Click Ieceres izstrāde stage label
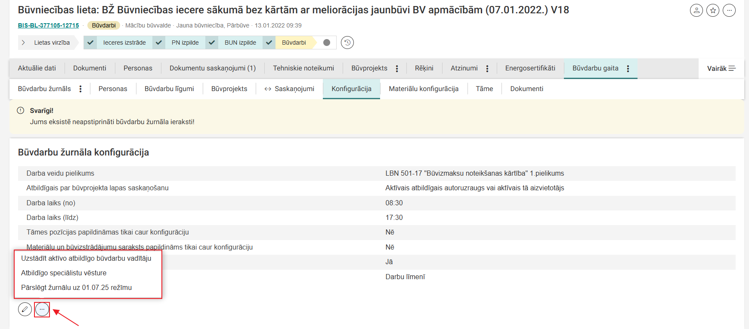The height and width of the screenshot is (329, 749). point(124,43)
